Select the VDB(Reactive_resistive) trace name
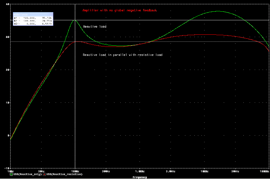Viewport: 270px width, 179px height. tap(64, 174)
